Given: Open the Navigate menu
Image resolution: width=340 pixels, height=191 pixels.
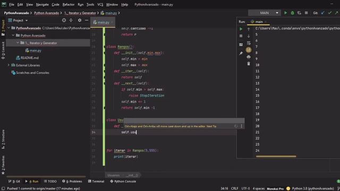Looking at the screenshot, I should (x=42, y=4).
